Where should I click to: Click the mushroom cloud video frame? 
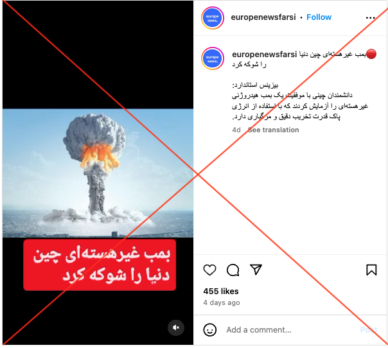tap(98, 173)
